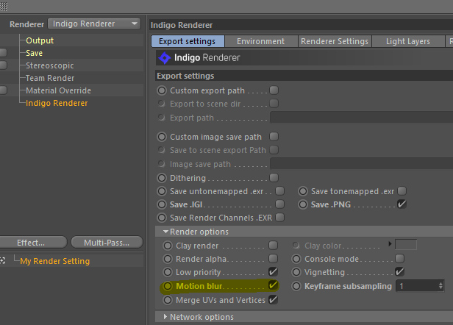Enable the Clay render checkbox

273,246
